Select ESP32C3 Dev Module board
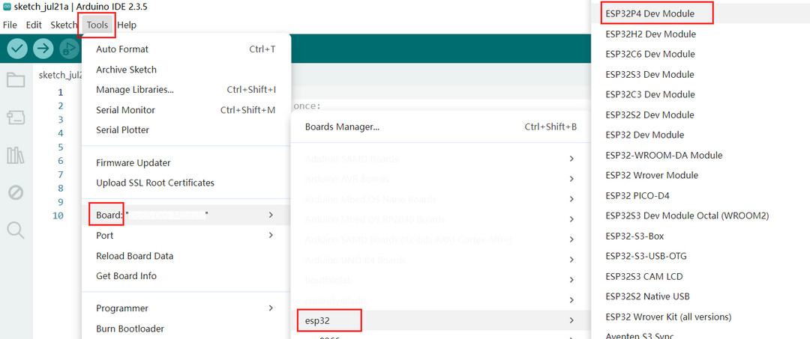 pyautogui.click(x=700, y=94)
